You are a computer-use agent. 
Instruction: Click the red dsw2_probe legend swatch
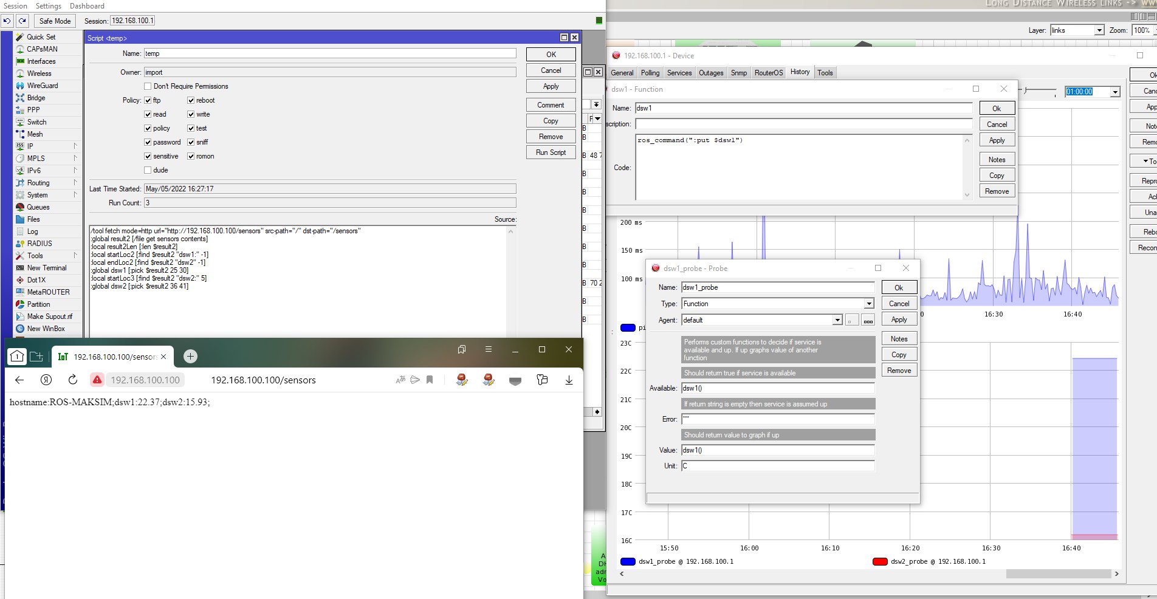[x=880, y=562]
